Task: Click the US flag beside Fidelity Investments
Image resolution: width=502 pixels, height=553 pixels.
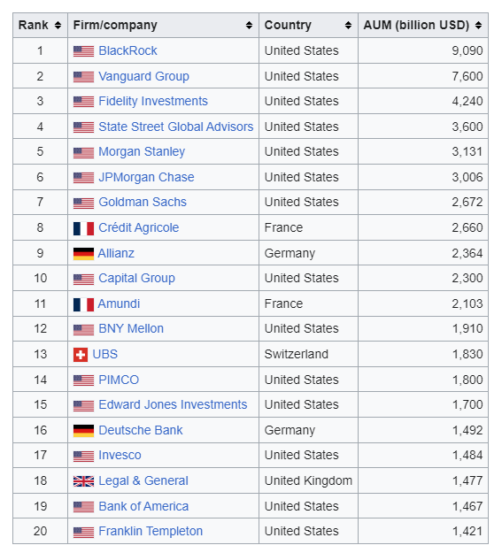Action: pyautogui.click(x=83, y=102)
